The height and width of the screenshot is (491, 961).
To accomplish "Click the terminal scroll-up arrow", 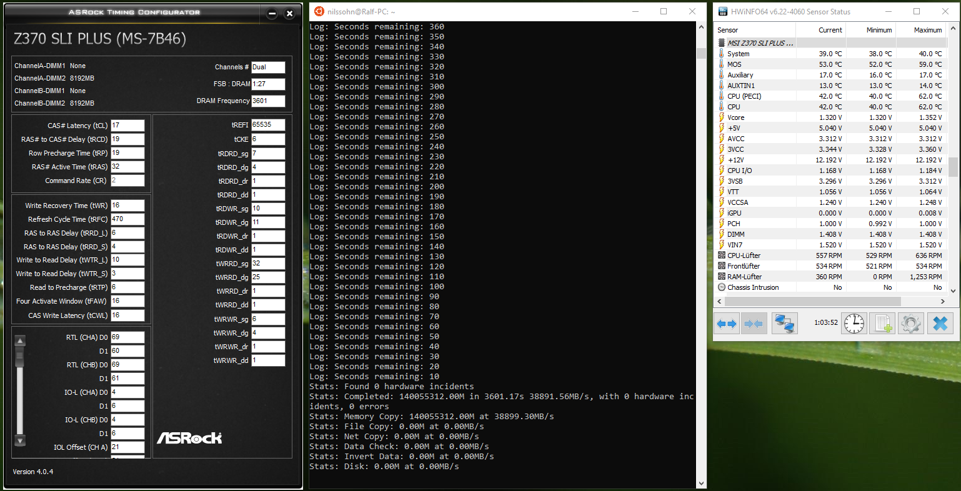I will tap(701, 28).
